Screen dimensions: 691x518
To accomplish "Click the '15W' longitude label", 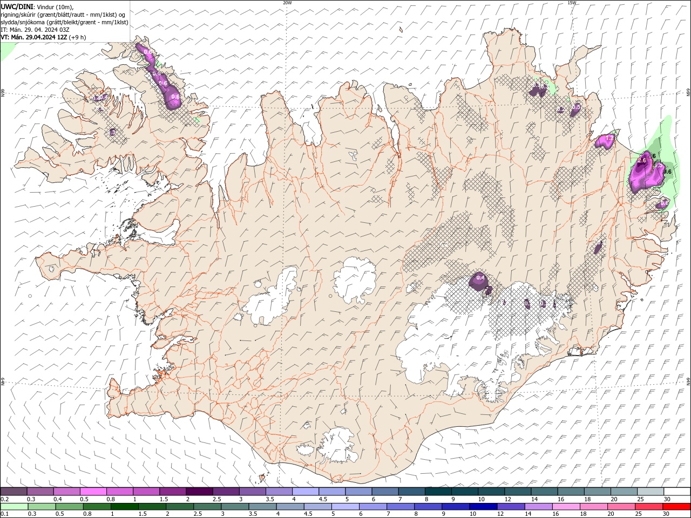I will (x=572, y=3).
